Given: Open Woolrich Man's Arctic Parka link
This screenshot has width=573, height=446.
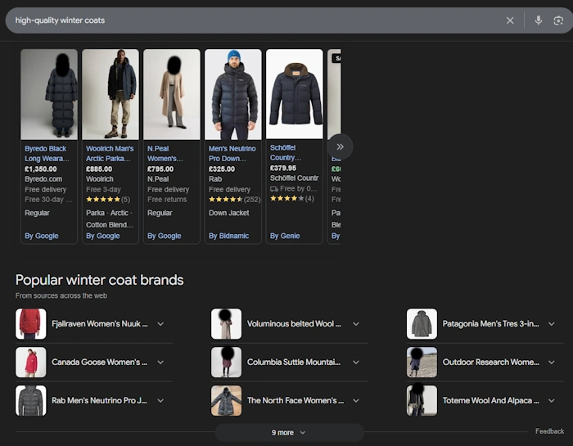Looking at the screenshot, I should (x=110, y=153).
